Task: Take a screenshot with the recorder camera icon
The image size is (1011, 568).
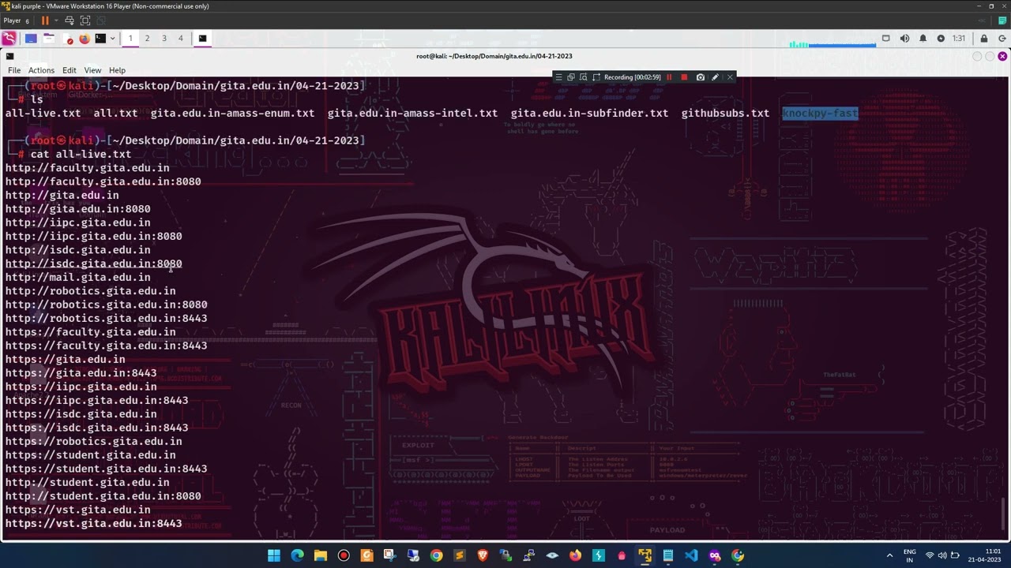Action: click(701, 77)
